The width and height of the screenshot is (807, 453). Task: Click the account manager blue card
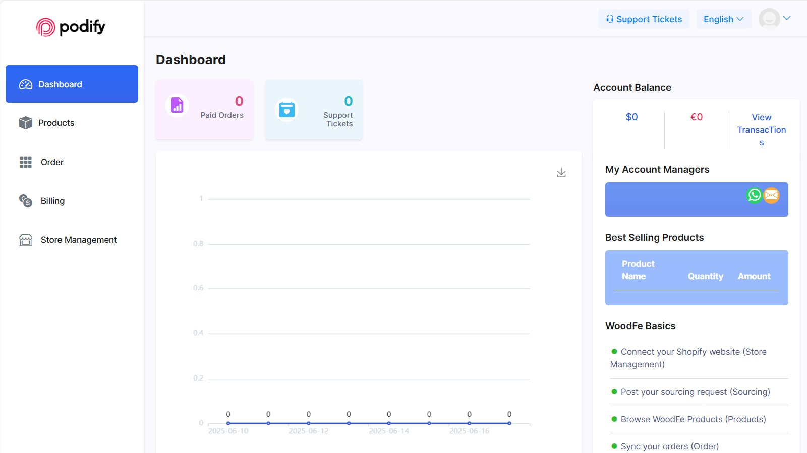[697, 199]
